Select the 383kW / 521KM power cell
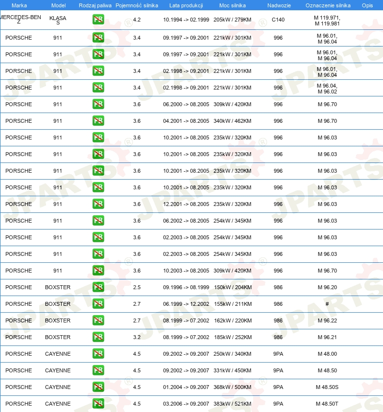 [x=233, y=404]
